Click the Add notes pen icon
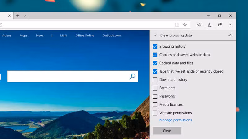Image resolution: width=248 pixels, height=139 pixels. (210, 25)
